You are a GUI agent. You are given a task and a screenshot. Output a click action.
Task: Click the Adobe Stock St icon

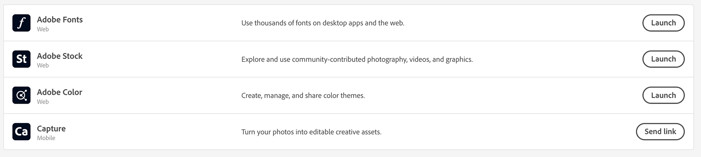[22, 59]
